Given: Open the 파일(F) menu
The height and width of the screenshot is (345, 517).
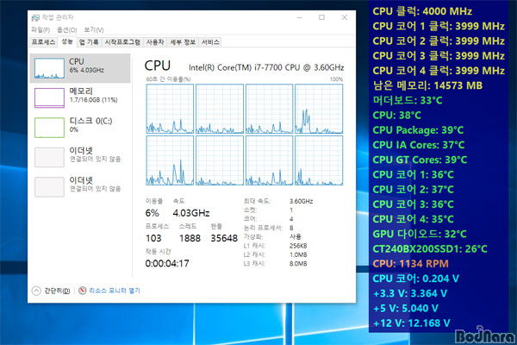Looking at the screenshot, I should coord(40,30).
